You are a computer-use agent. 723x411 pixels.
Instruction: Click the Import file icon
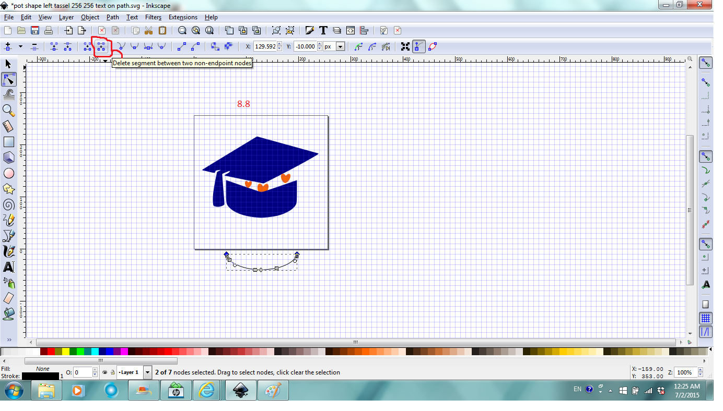(68, 30)
